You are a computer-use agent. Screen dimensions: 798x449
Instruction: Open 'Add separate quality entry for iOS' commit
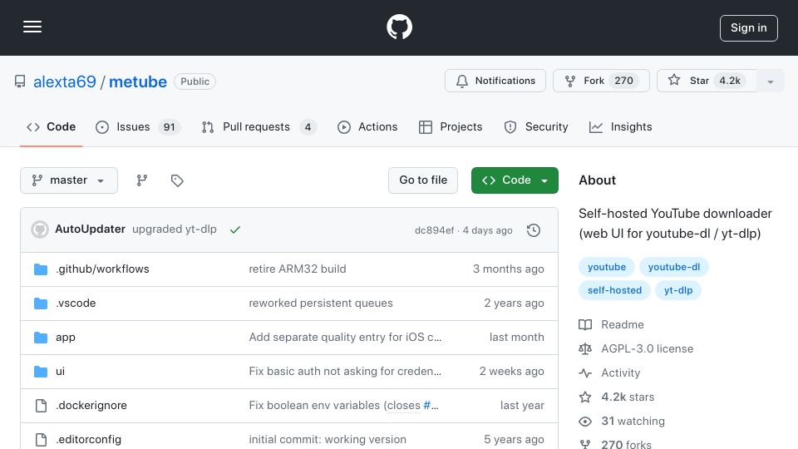pyautogui.click(x=345, y=337)
